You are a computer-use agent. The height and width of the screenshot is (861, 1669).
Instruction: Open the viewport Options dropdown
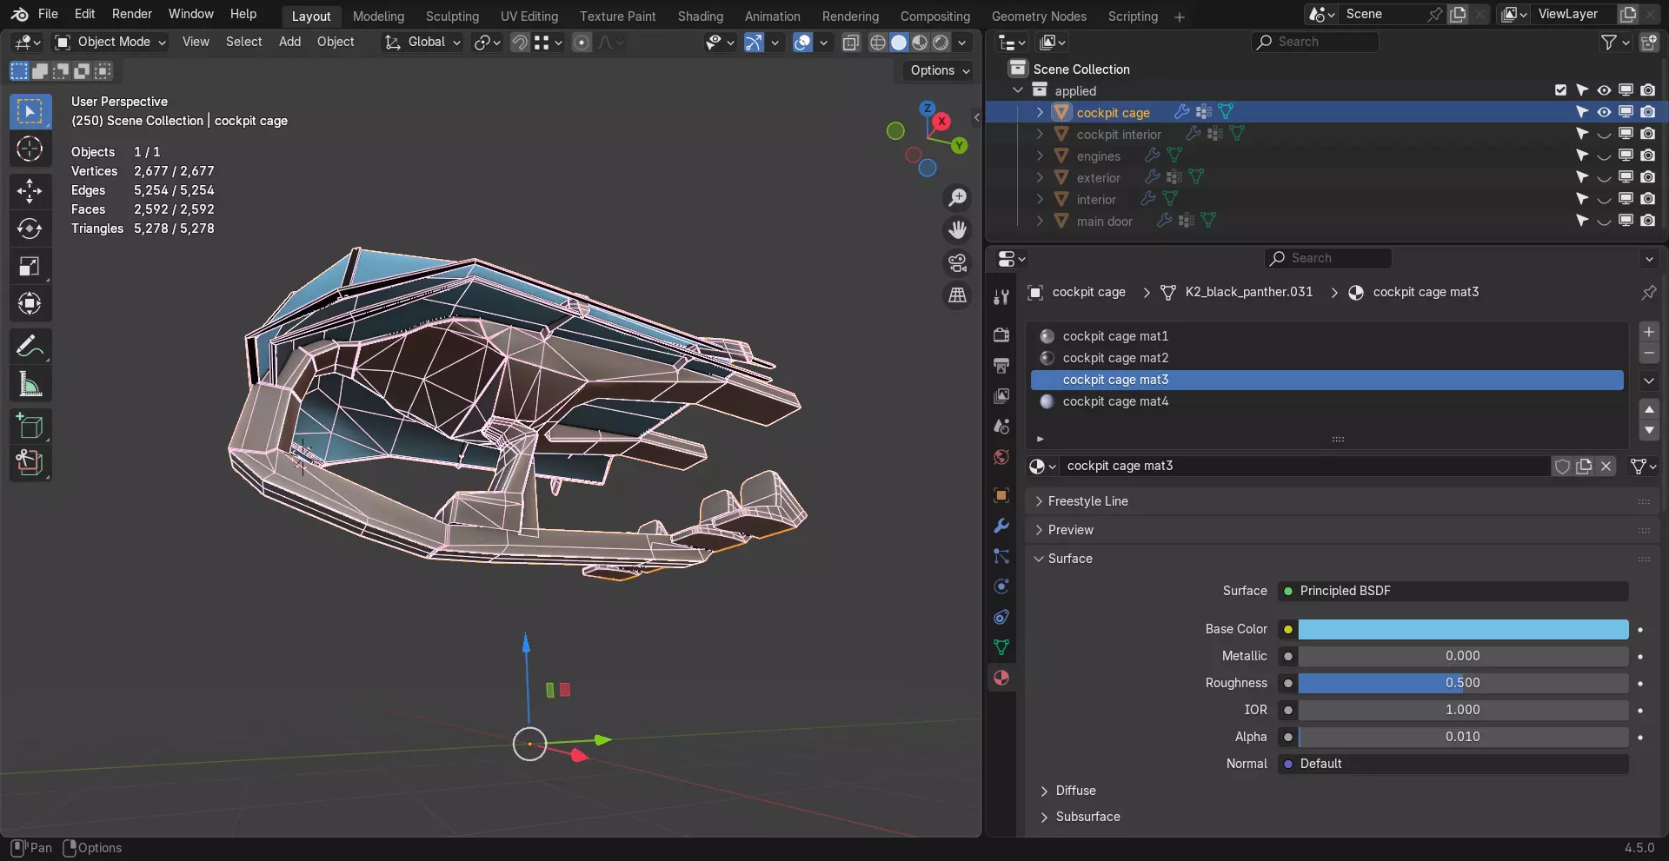941,70
